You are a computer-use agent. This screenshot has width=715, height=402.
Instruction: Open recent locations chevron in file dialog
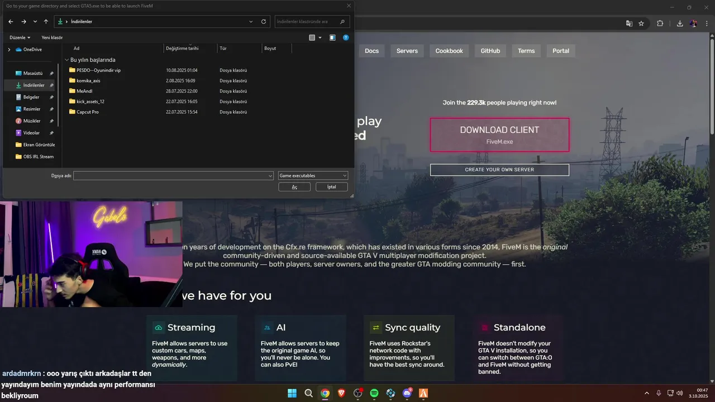coord(35,22)
